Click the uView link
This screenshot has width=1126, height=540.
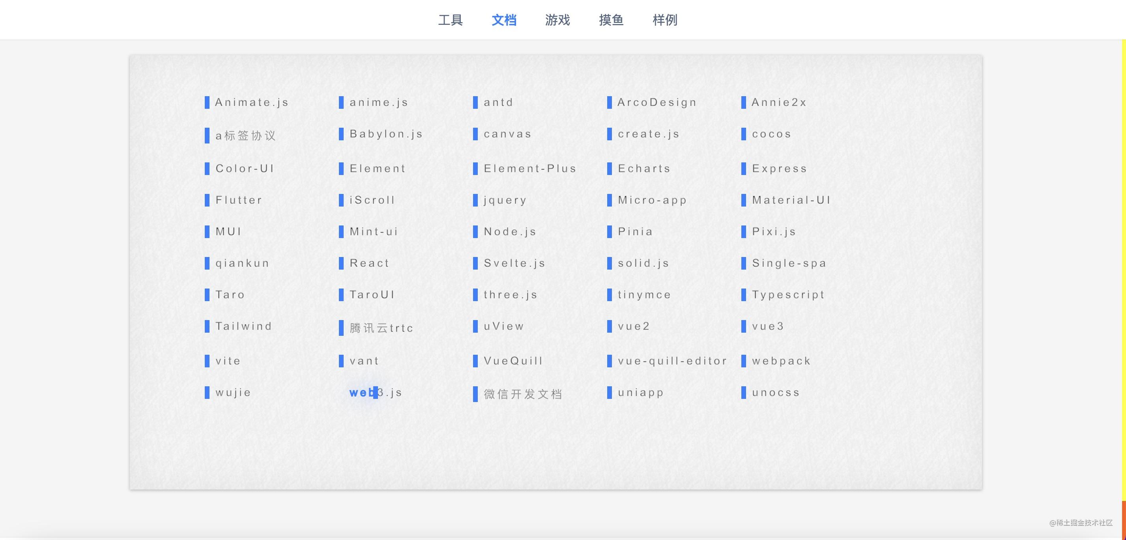(x=503, y=326)
